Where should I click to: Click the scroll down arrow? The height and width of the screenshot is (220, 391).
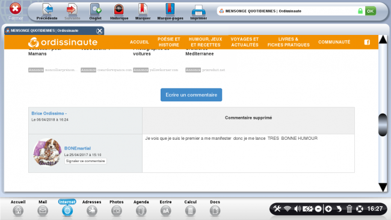383,187
